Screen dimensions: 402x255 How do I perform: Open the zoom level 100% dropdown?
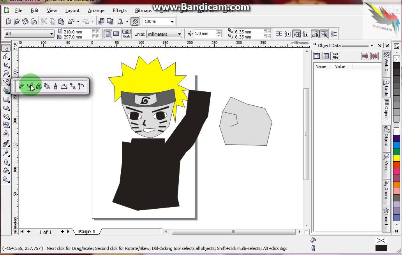172,21
